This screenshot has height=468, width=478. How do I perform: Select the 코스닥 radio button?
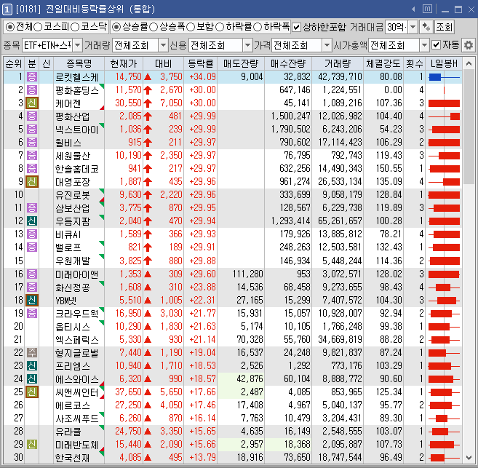[75, 27]
